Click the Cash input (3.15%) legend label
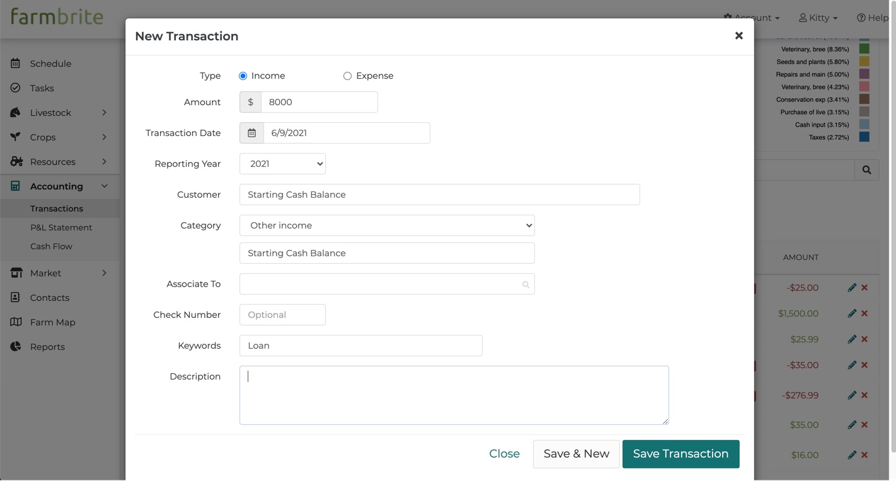Image resolution: width=896 pixels, height=481 pixels. click(822, 125)
